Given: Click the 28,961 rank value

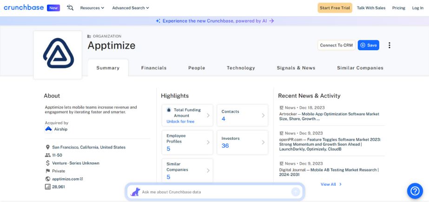Looking at the screenshot, I should coord(59,187).
